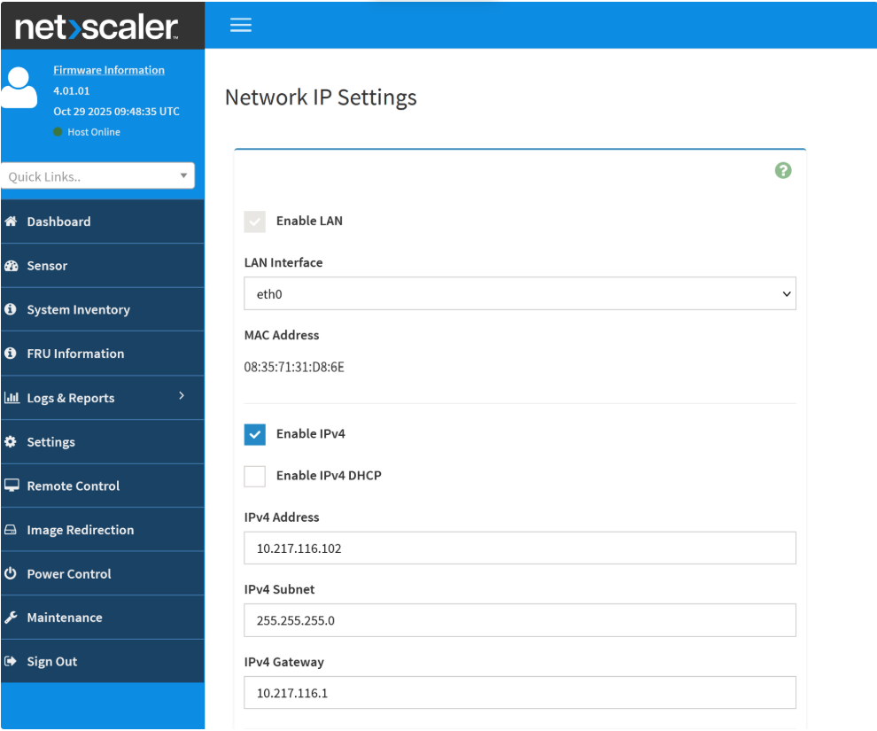Click the Remote Control monitor icon
This screenshot has height=731, width=877.
point(12,486)
